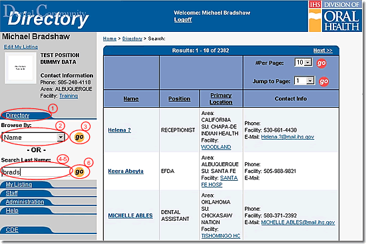Open the Keera Abeyta listing

click(126, 171)
